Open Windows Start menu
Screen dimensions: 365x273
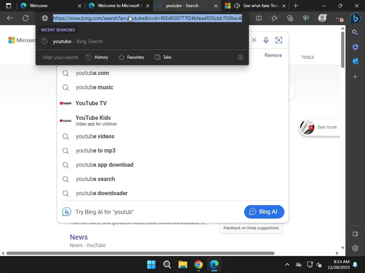click(151, 264)
